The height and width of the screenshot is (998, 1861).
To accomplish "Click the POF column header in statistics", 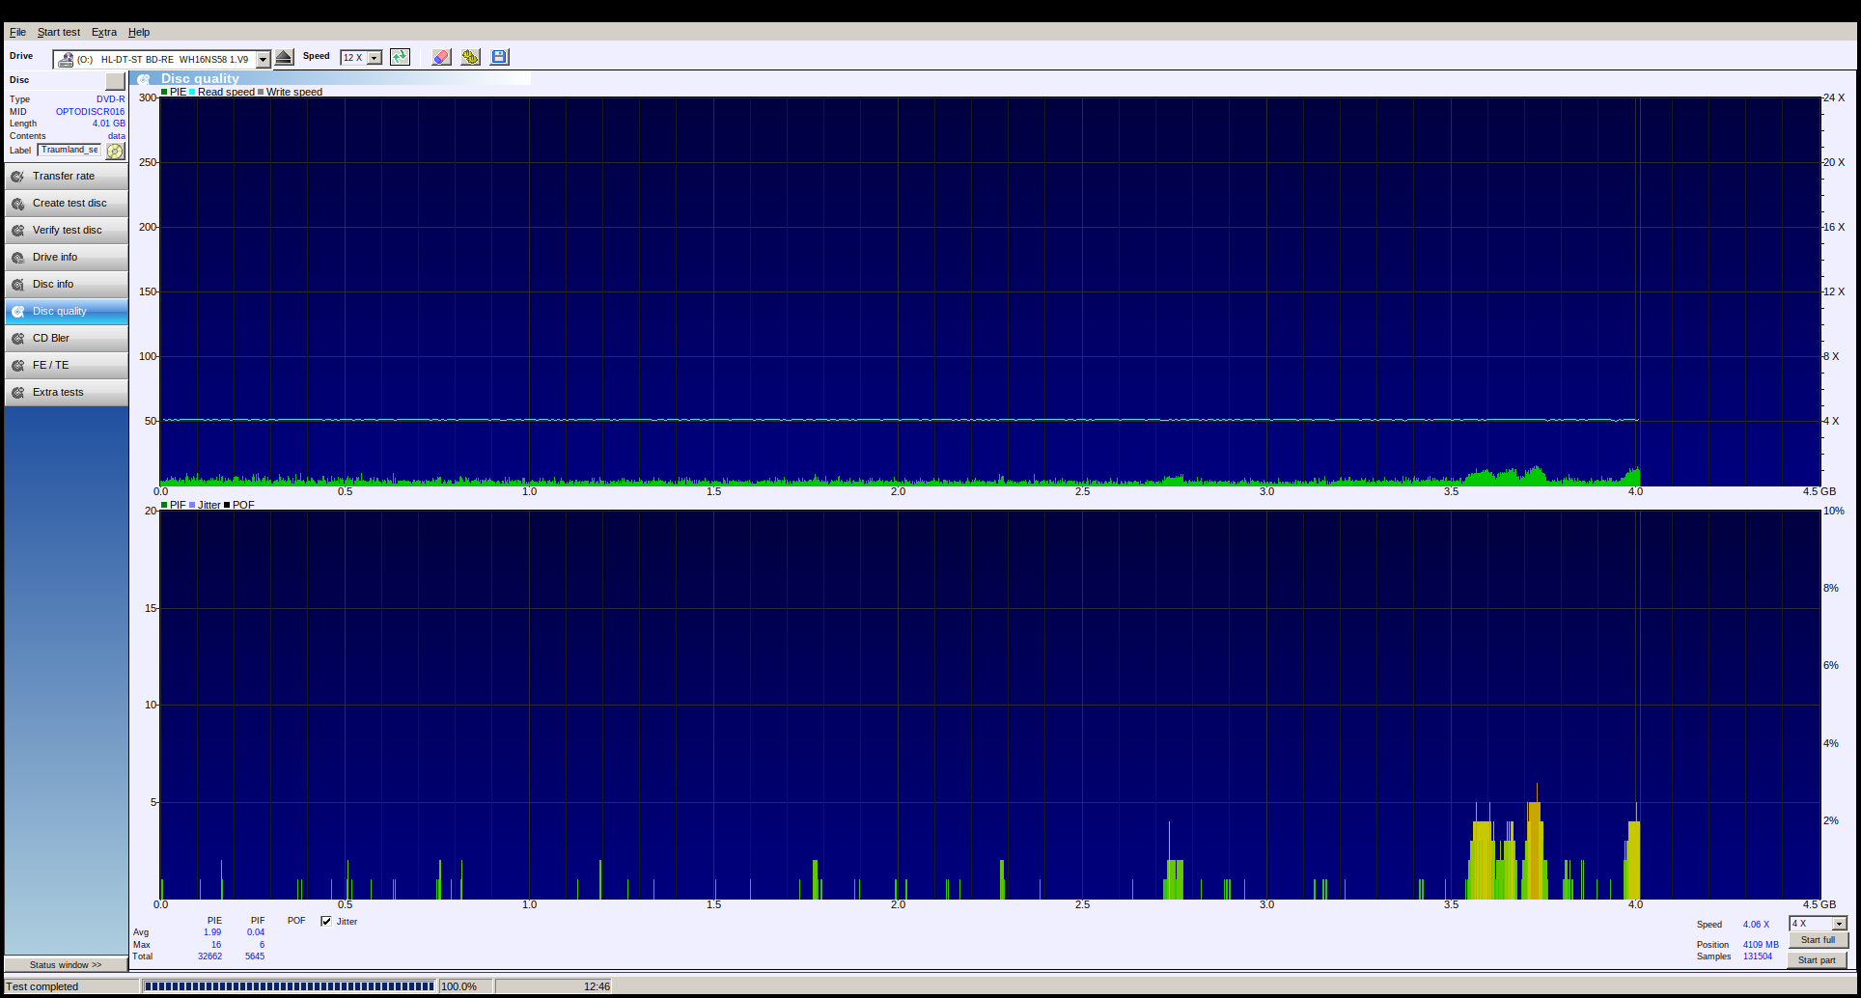I will click(x=296, y=921).
